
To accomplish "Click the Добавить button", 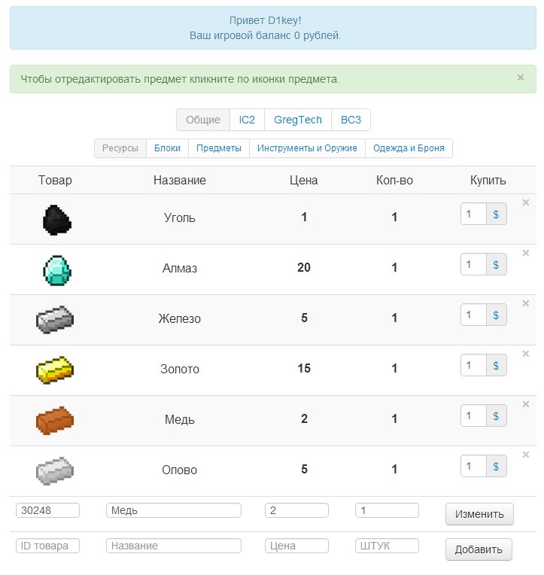I will pos(479,549).
